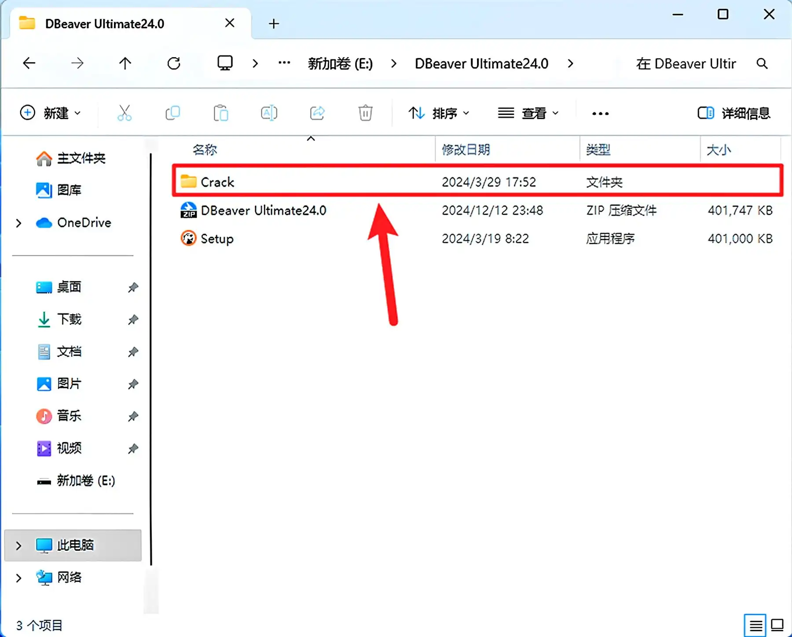This screenshot has width=792, height=637.
Task: Sort by 类型 column header
Action: point(598,150)
